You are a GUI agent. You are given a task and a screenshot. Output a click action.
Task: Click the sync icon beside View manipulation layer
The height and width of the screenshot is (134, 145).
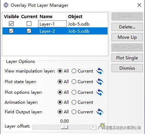click(x=100, y=71)
